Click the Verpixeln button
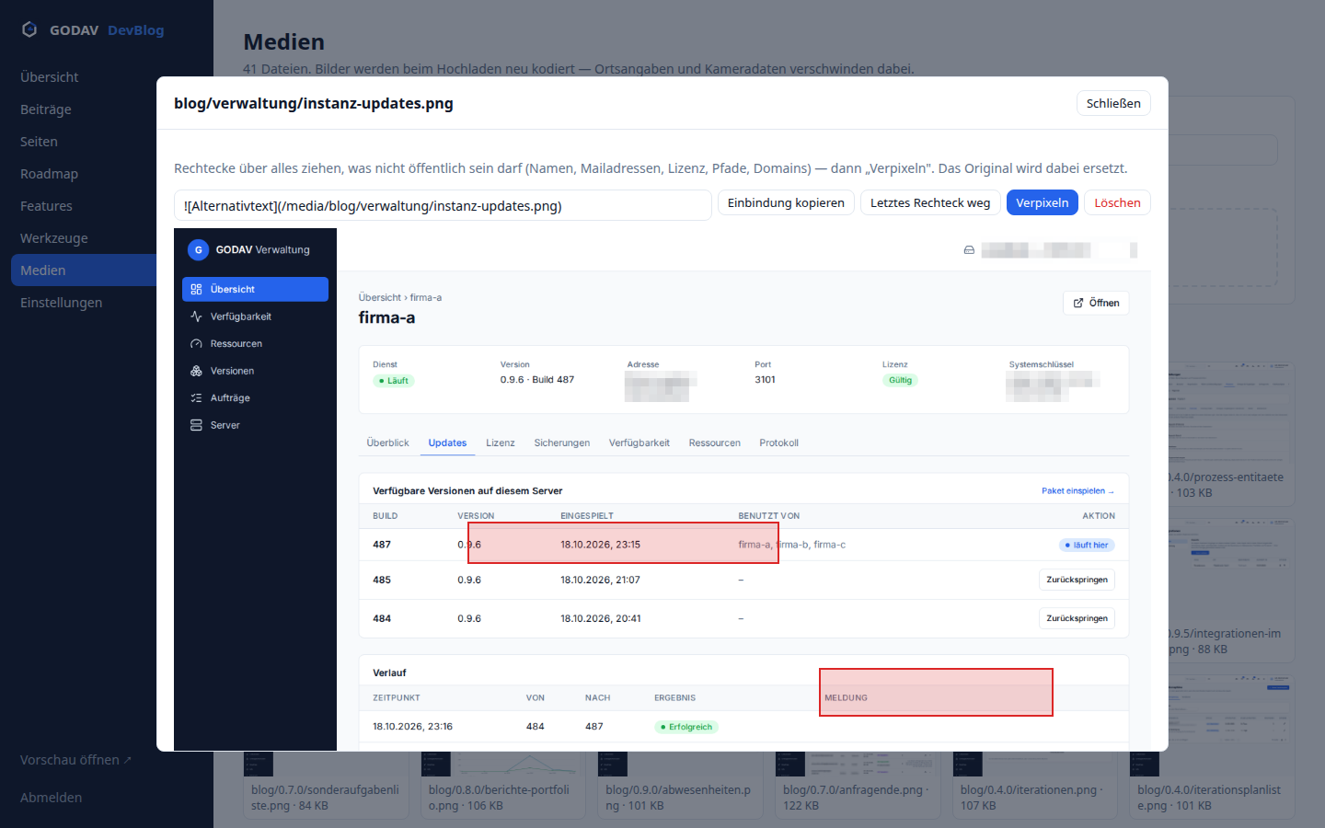Image resolution: width=1325 pixels, height=828 pixels. 1043,202
